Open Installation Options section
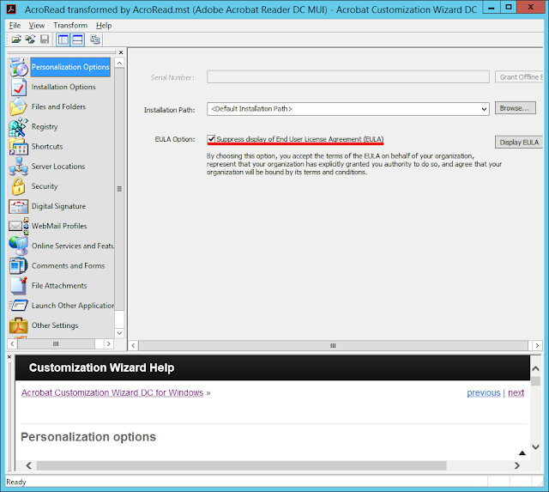This screenshot has height=492, width=549. pyautogui.click(x=63, y=87)
